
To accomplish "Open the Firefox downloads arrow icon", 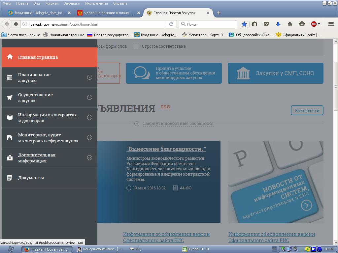I will click(x=278, y=24).
